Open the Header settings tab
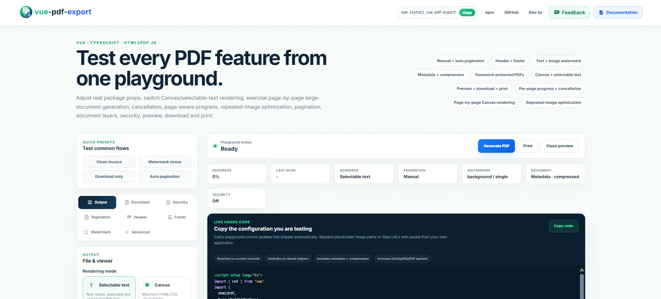Screen dimensions: 661x299 click(137, 217)
